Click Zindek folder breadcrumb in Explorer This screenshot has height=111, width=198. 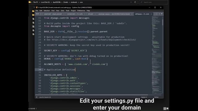66,2
